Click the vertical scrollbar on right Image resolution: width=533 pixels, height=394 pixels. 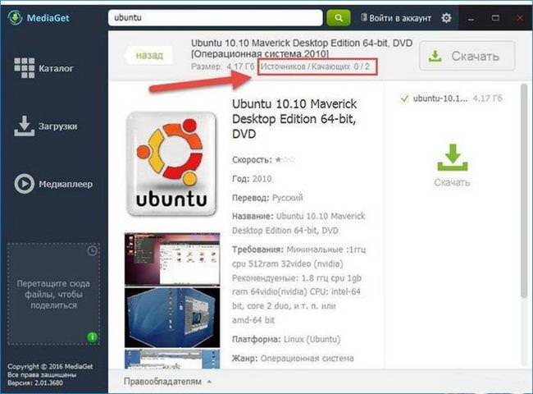(x=524, y=190)
